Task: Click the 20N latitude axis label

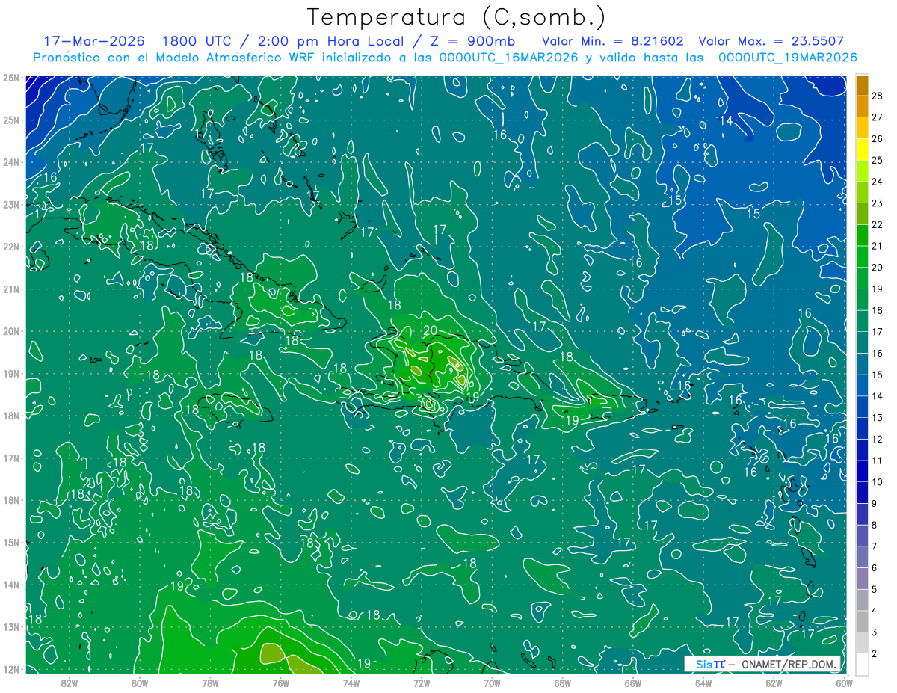Action: tap(11, 331)
